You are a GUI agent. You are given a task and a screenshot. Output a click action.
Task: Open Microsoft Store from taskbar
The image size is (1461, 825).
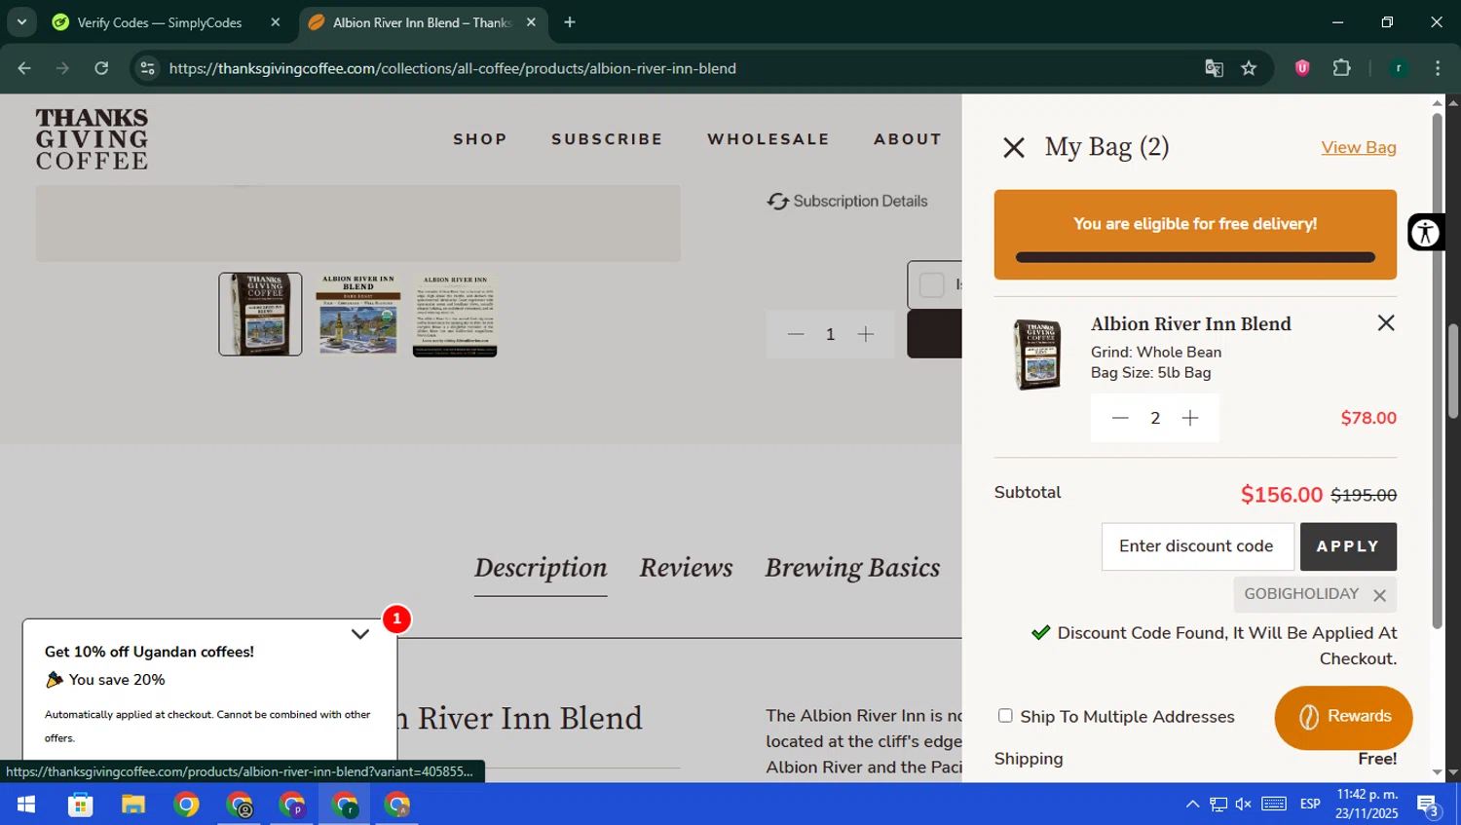(80, 805)
